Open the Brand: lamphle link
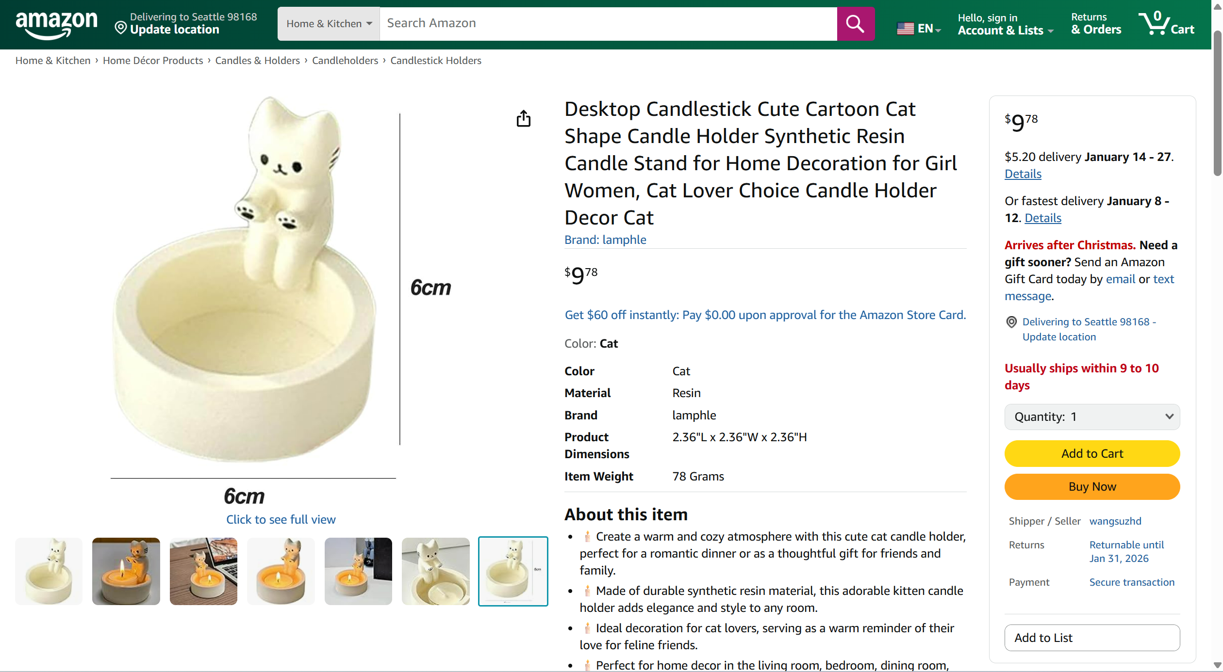The width and height of the screenshot is (1223, 672). 605,240
